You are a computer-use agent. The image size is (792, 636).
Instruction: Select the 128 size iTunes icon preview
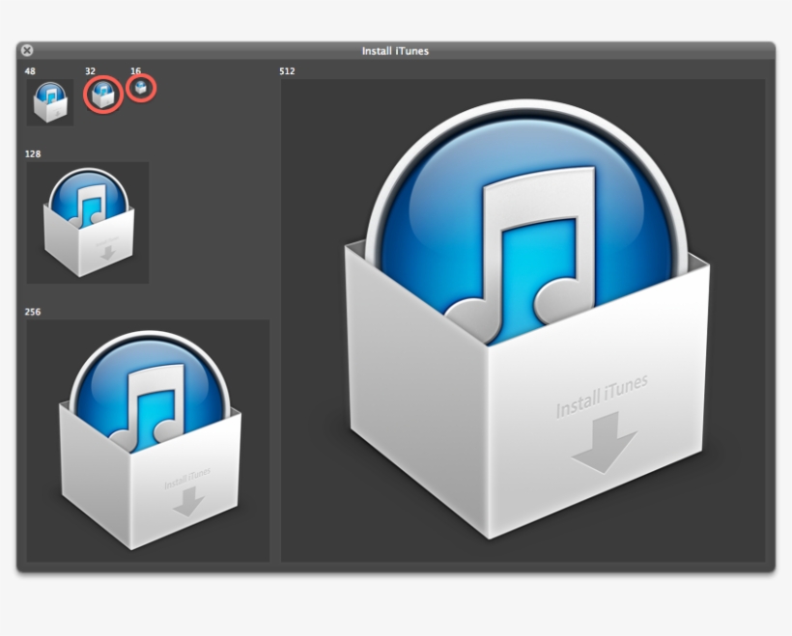87,223
